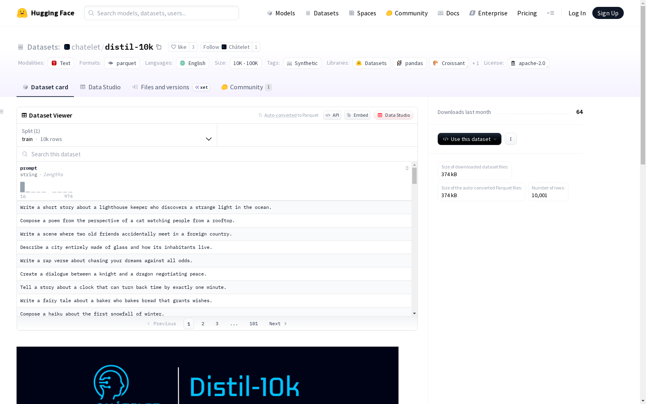The width and height of the screenshot is (646, 404).
Task: Open the Models page
Action: point(281,13)
